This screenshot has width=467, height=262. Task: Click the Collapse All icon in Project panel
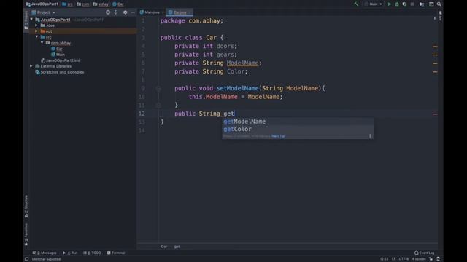click(x=116, y=12)
